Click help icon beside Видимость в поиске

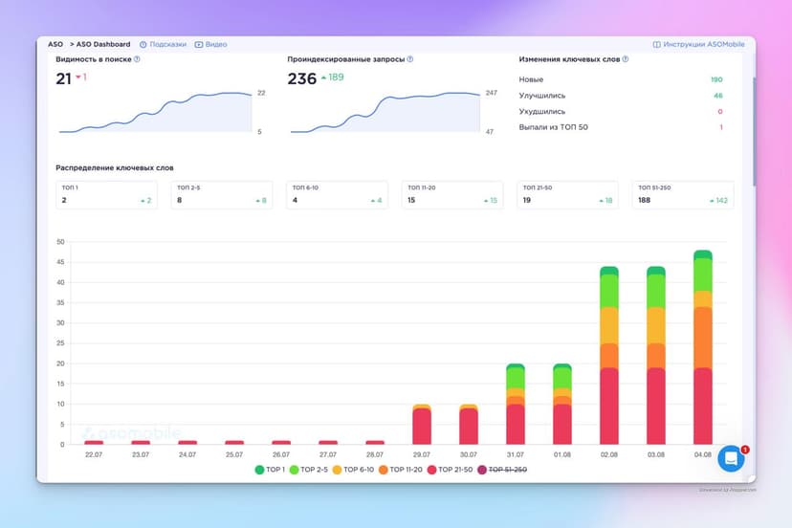137,59
